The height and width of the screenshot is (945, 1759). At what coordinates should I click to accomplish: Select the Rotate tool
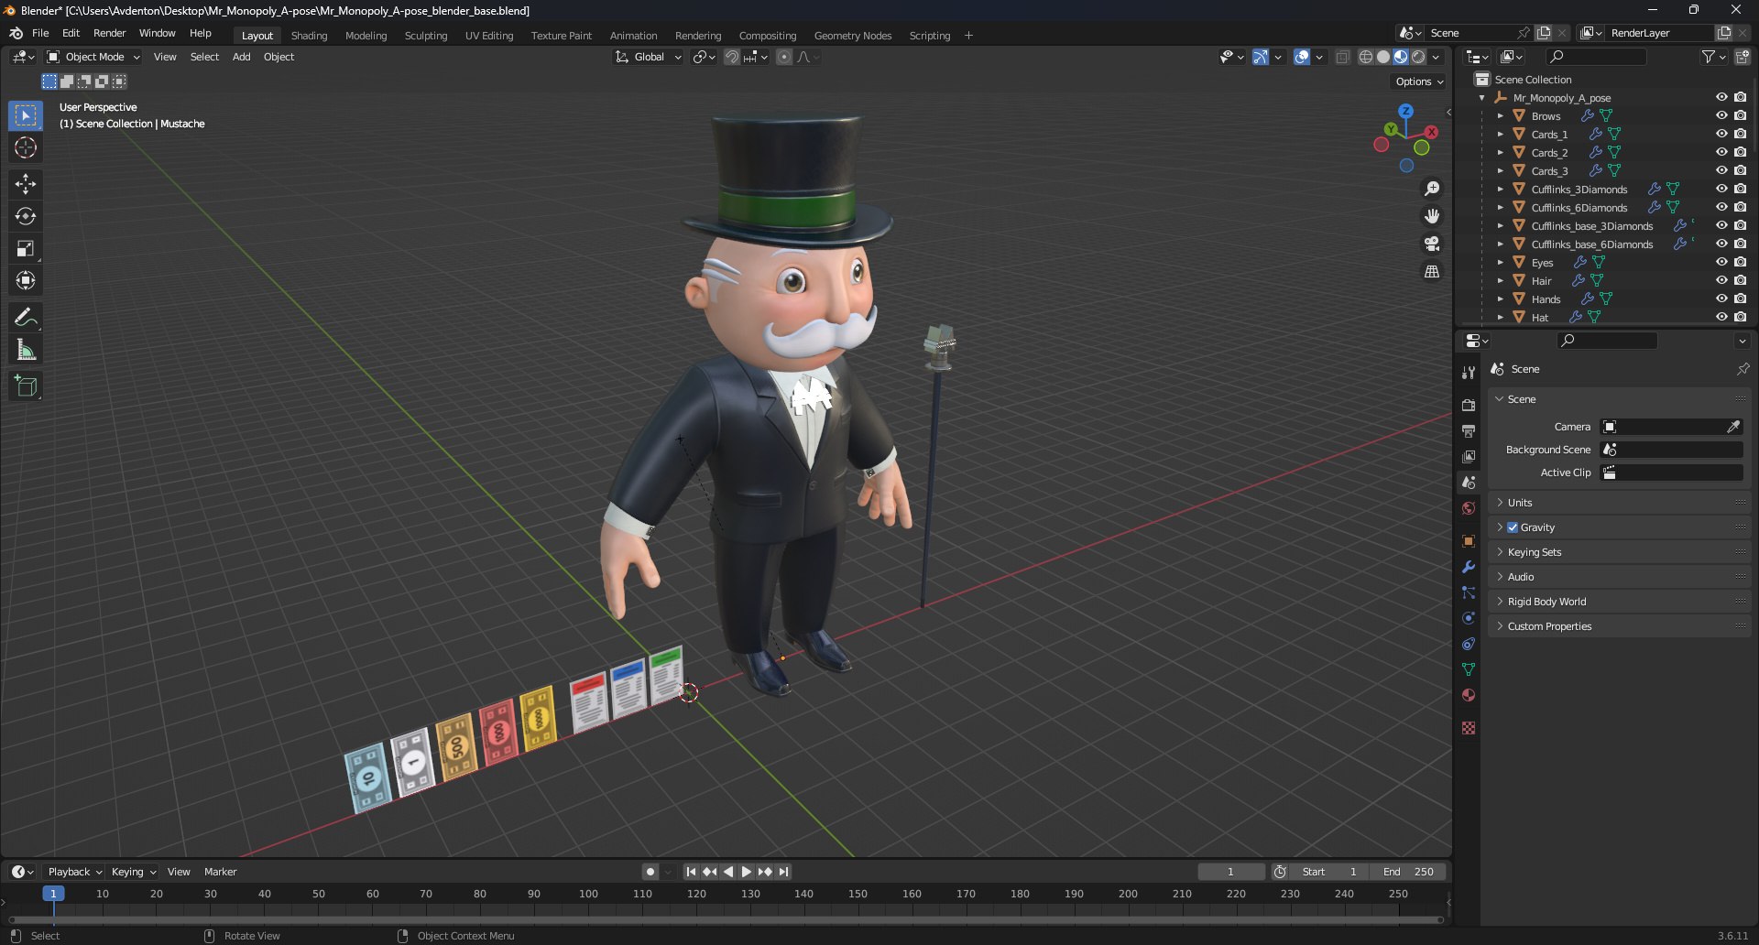coord(26,216)
